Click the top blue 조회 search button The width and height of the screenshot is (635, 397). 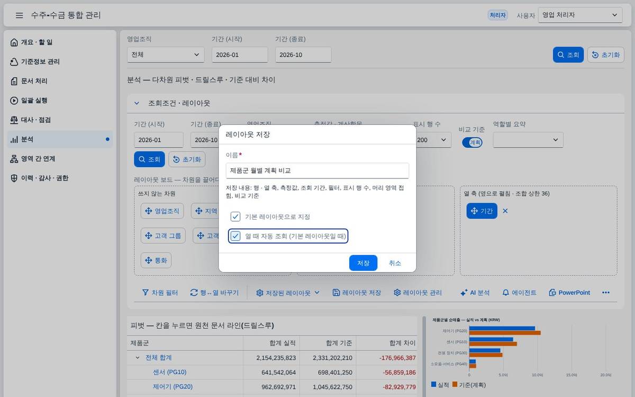click(x=568, y=55)
